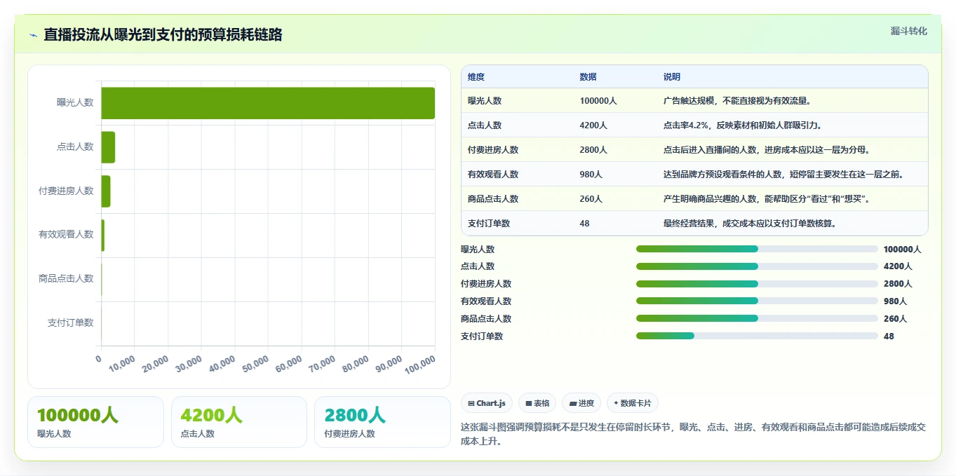Click the 数据 column header
The height and width of the screenshot is (476, 956).
tap(588, 77)
